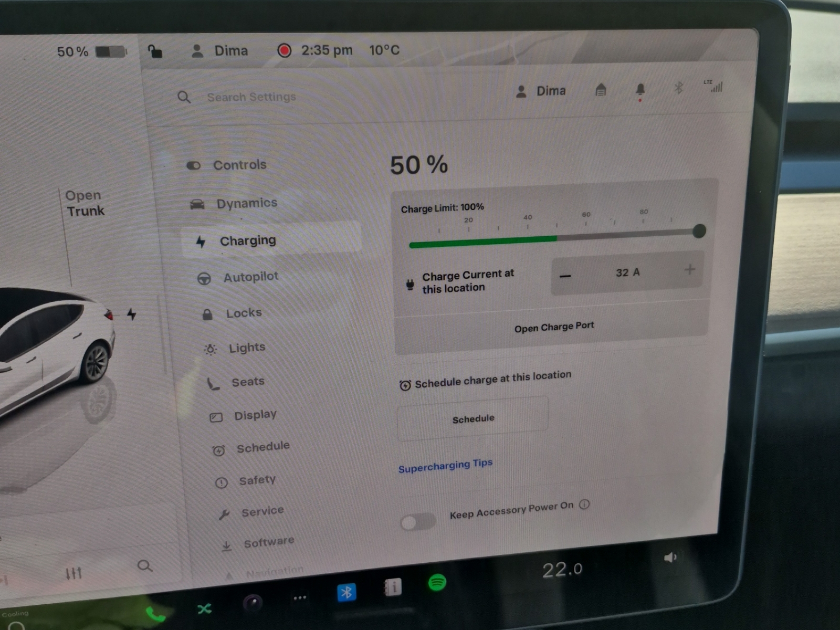840x630 pixels.
Task: Enable Keep Accessory Power On toggle
Action: point(417,522)
